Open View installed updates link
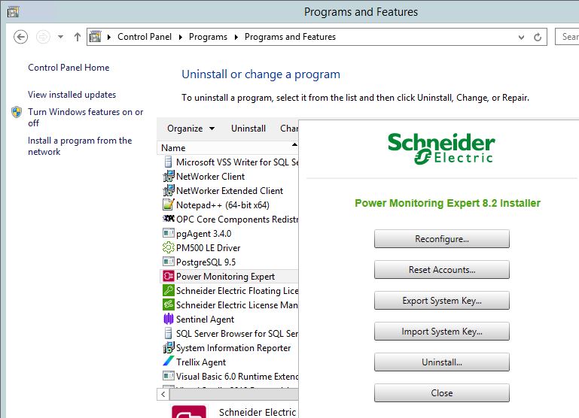The width and height of the screenshot is (579, 418). click(x=72, y=95)
